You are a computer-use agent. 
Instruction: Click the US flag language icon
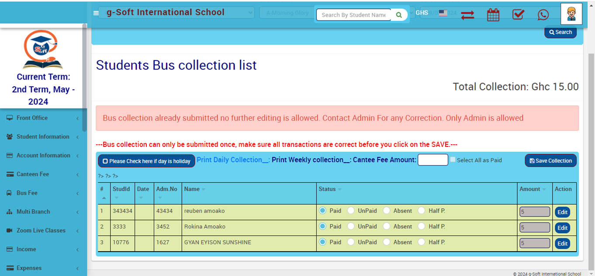tap(443, 13)
